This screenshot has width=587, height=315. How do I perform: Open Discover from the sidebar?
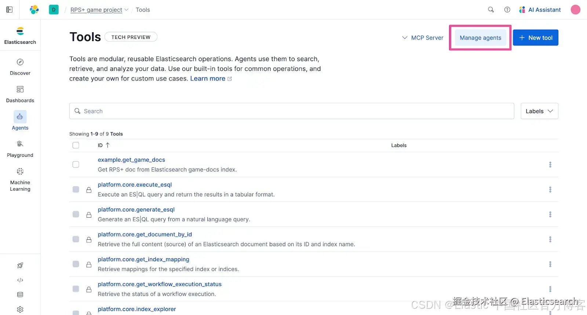(20, 67)
